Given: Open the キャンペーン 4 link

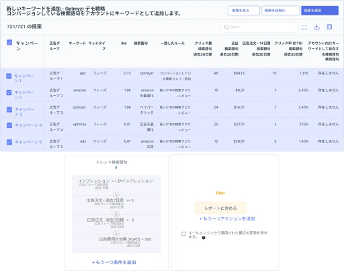Looking at the screenshot, I should [28, 125].
